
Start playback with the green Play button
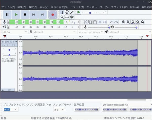16,15
